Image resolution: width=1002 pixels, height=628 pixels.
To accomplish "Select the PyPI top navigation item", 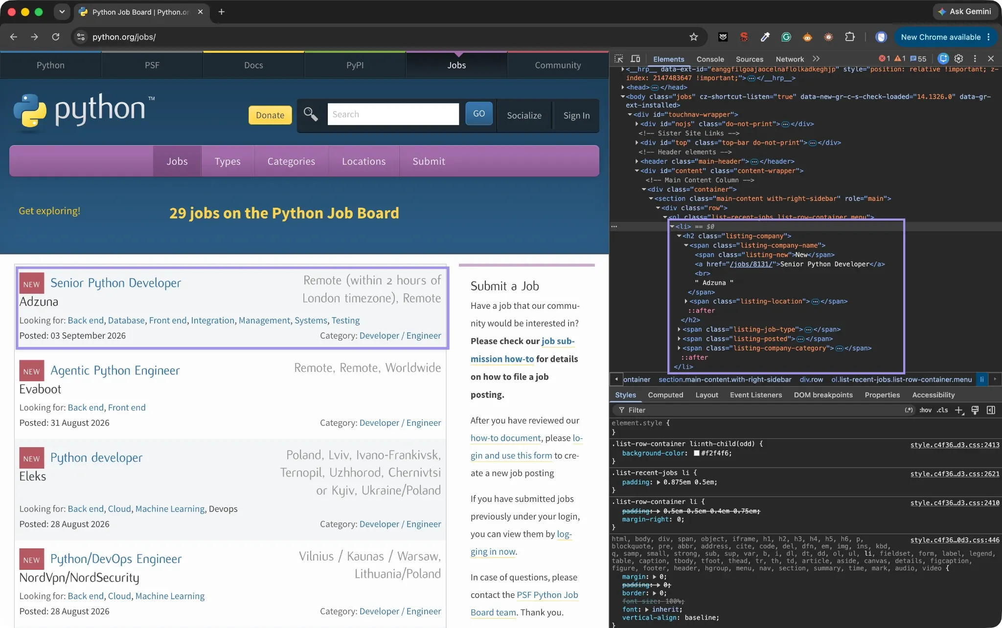I will tap(355, 65).
